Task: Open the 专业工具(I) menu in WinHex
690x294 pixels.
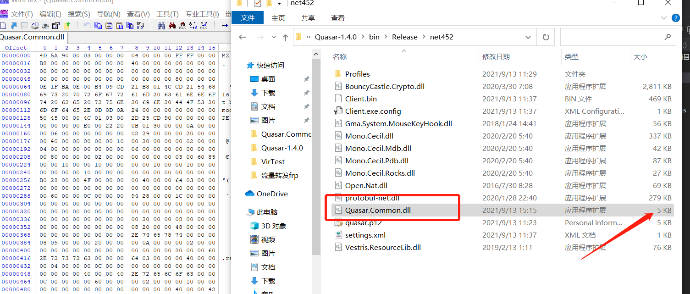Action: 202,14
